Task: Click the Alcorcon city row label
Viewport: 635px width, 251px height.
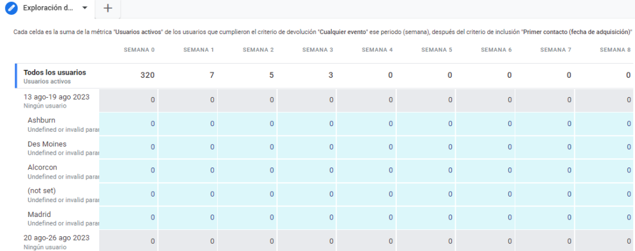Action: pos(43,168)
